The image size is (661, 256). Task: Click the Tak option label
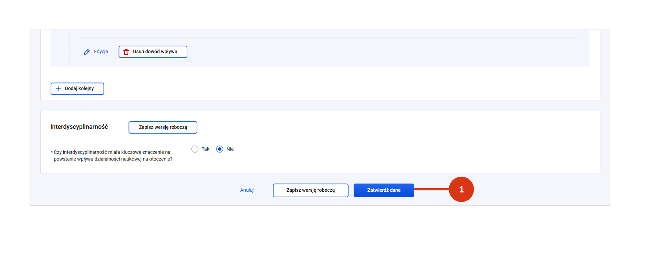coord(205,149)
